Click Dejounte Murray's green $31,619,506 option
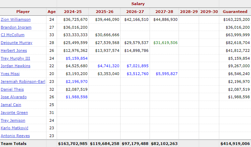Image resolution: width=251 pixels, height=147 pixels. point(165,43)
